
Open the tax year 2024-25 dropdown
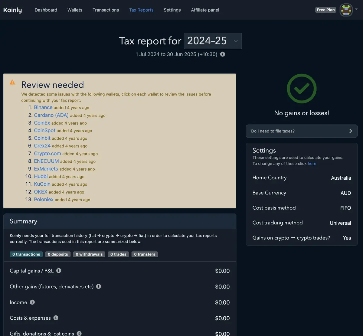213,41
